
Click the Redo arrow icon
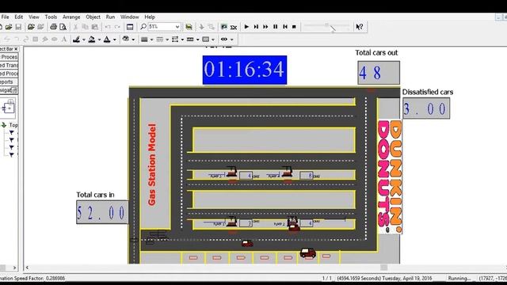(117, 27)
